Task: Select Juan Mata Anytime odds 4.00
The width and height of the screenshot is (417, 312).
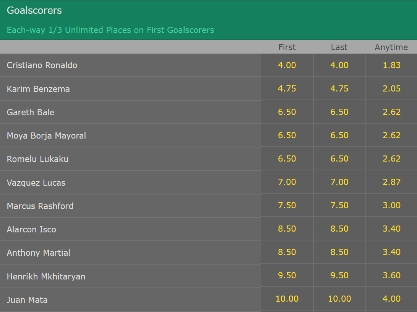Action: (x=391, y=299)
